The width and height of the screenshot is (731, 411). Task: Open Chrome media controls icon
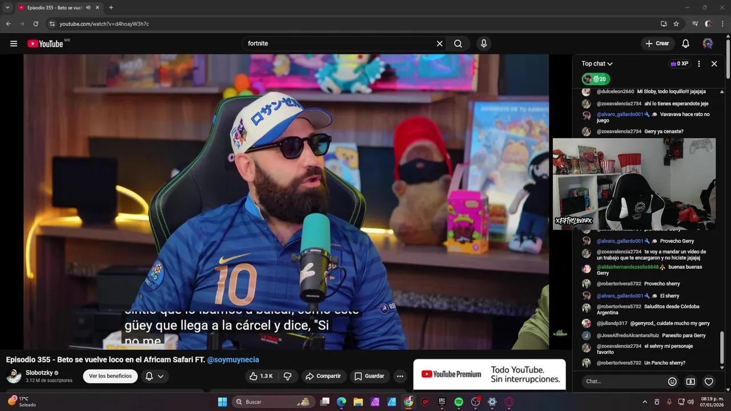click(x=695, y=24)
